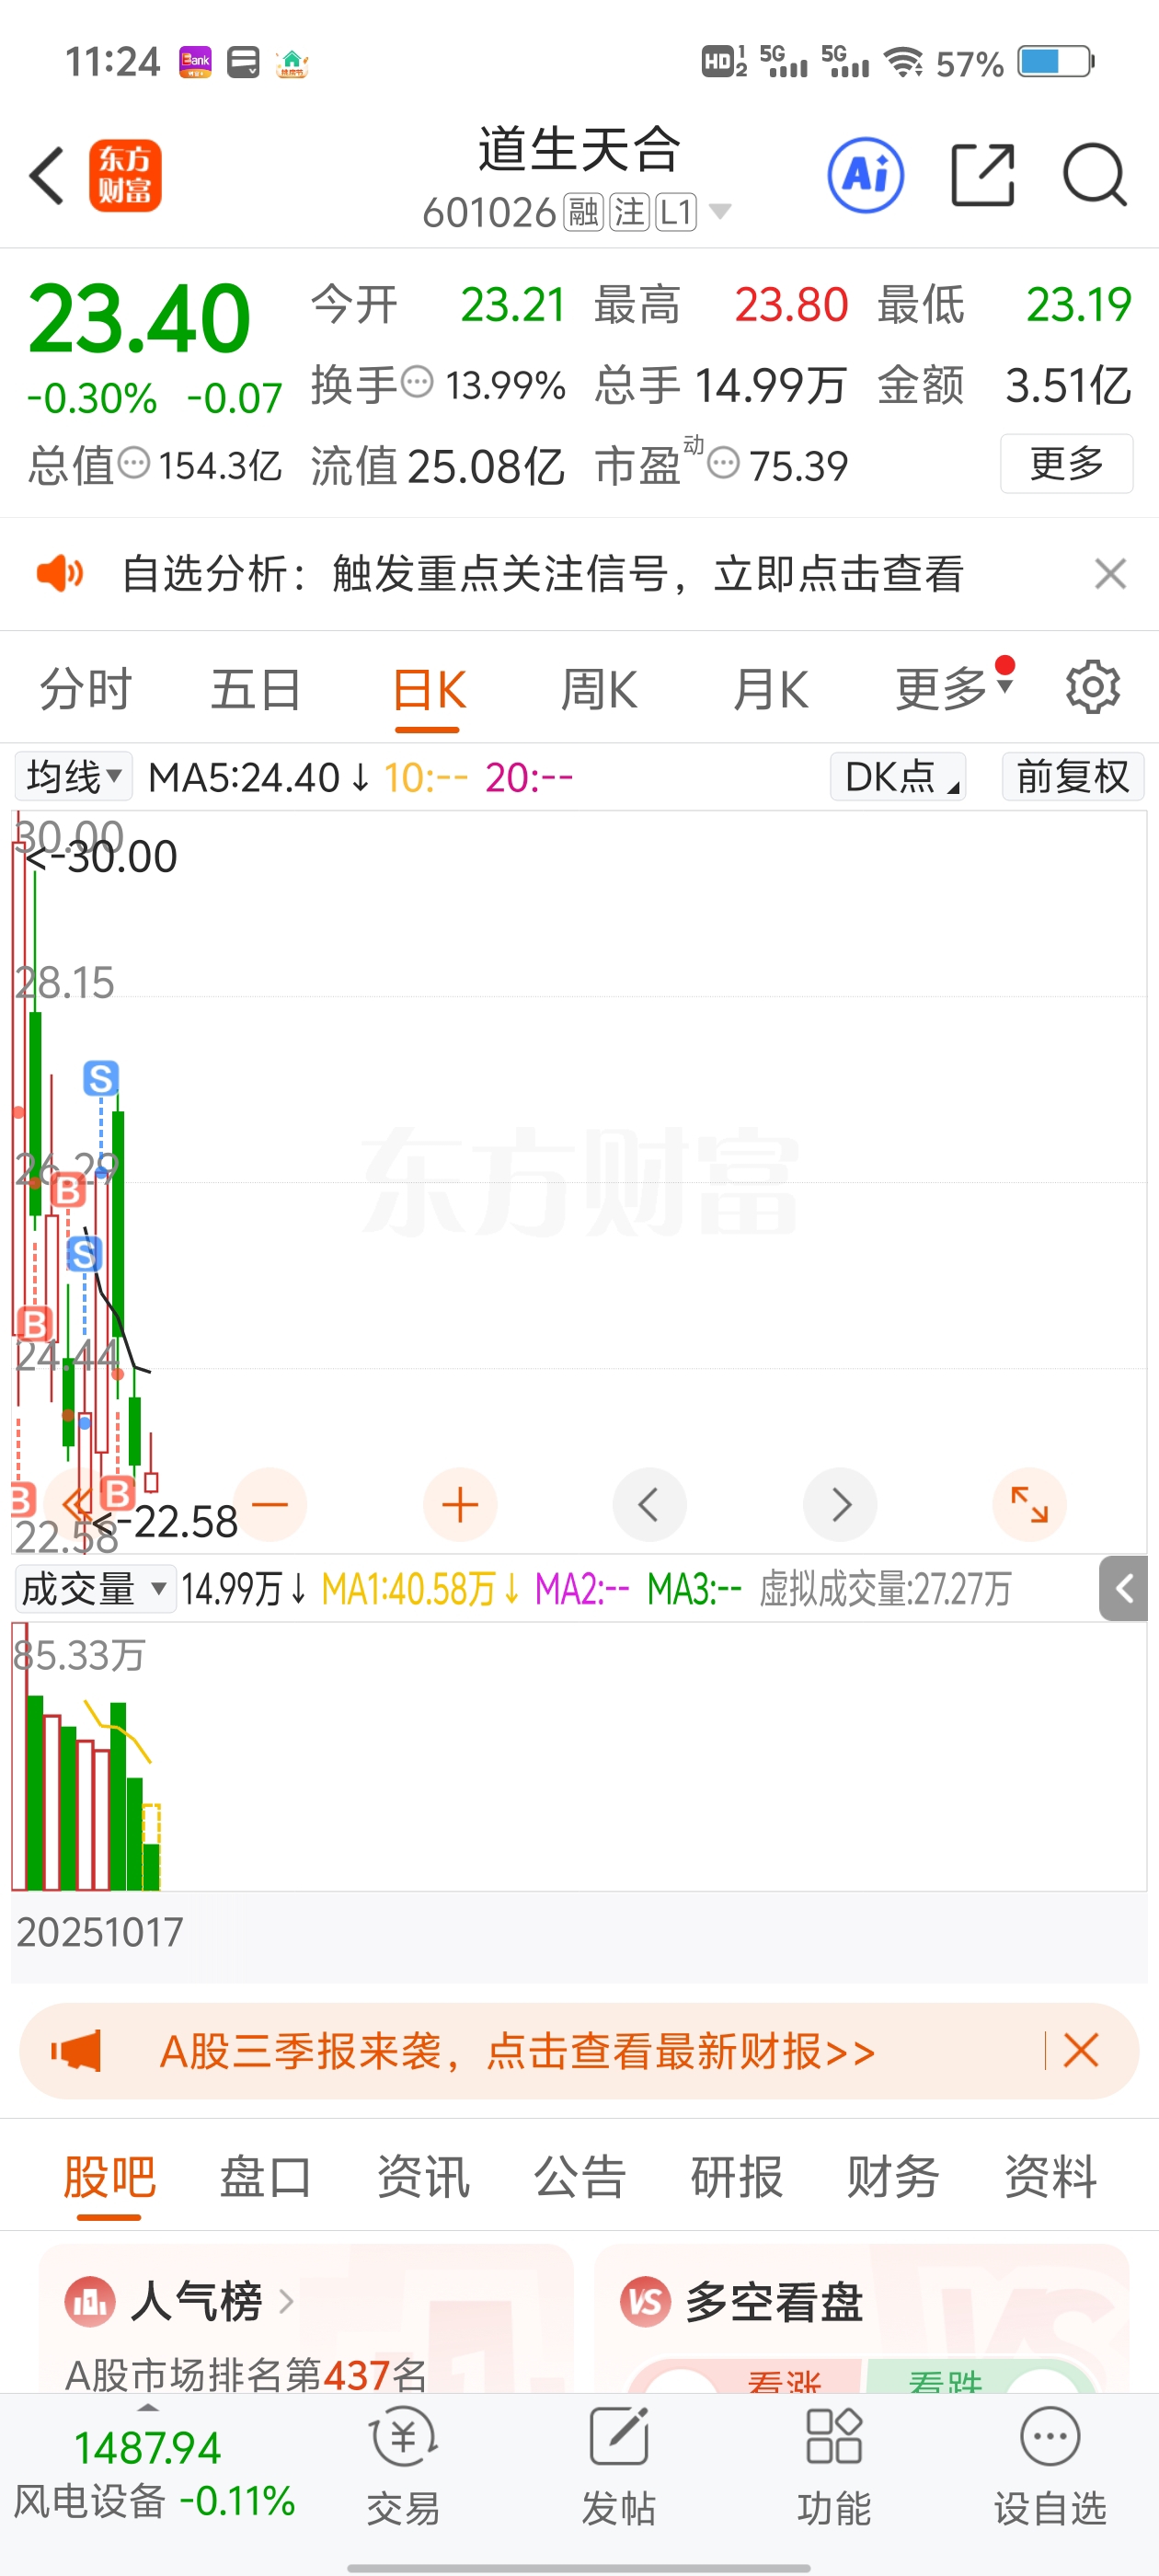Expand the 更多 chart periods dropdown

tap(954, 688)
